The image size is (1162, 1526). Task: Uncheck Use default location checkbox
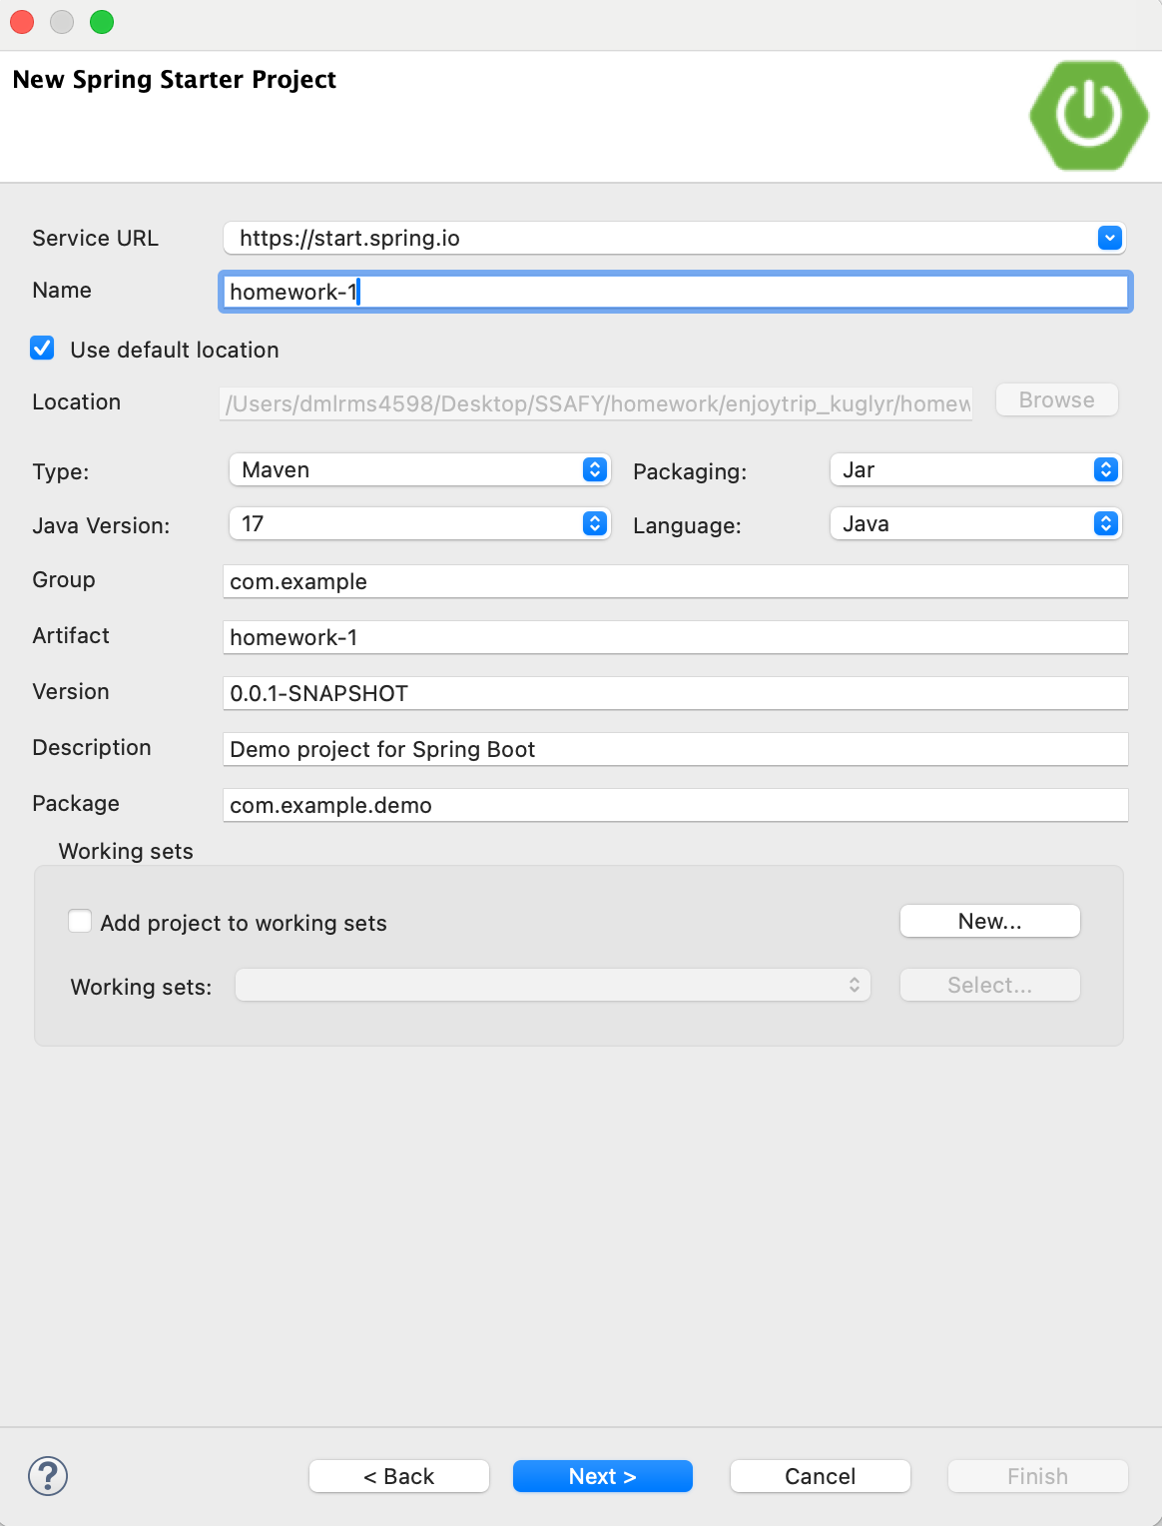click(42, 349)
